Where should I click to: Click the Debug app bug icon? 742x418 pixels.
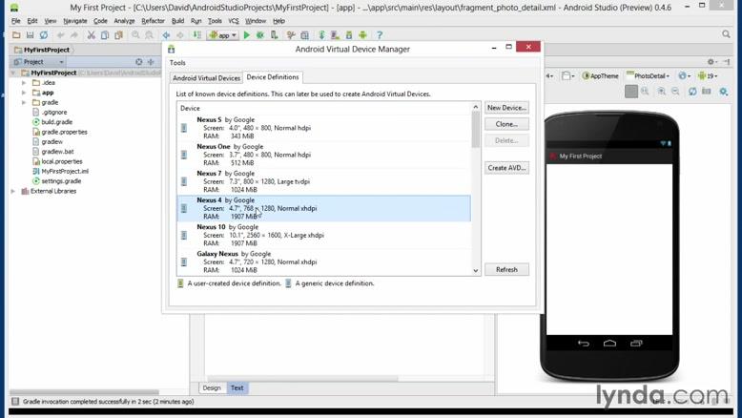258,35
